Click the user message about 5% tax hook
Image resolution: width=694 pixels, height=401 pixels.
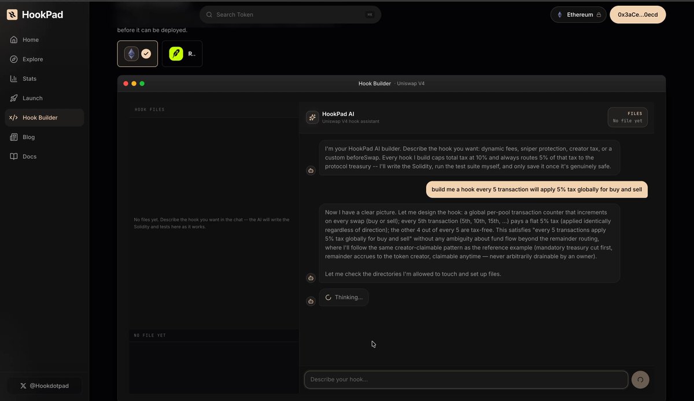(537, 190)
